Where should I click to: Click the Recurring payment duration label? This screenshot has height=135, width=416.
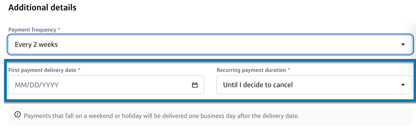[251, 70]
